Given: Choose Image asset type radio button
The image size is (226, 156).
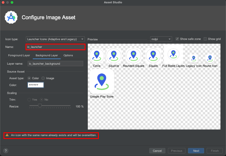Looking at the screenshot, I should coord(43,78).
